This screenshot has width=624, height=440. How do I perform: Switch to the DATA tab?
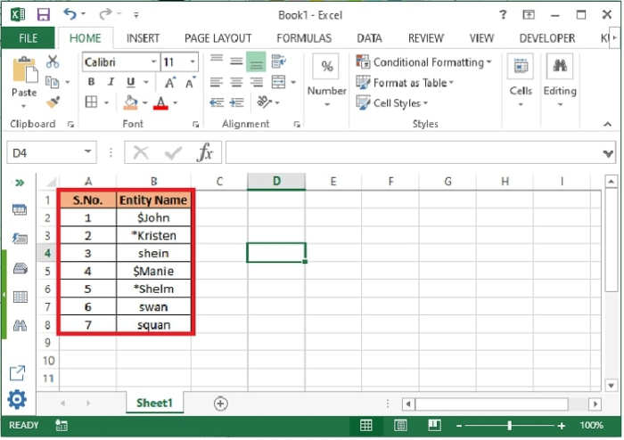(369, 38)
